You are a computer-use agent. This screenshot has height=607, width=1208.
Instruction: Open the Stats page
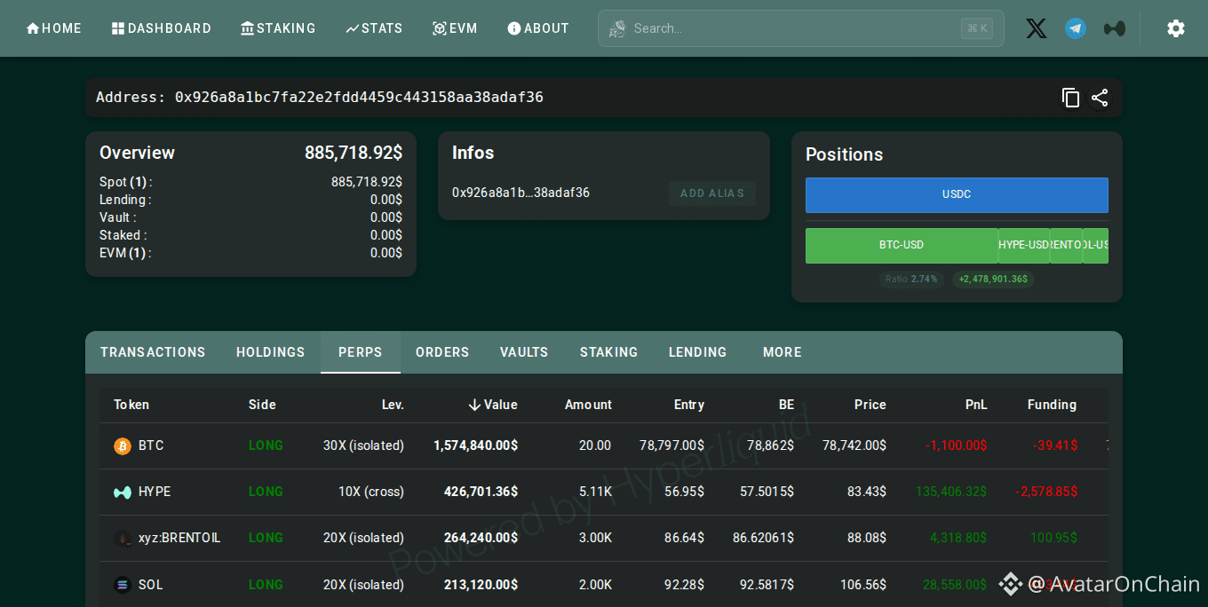374,28
